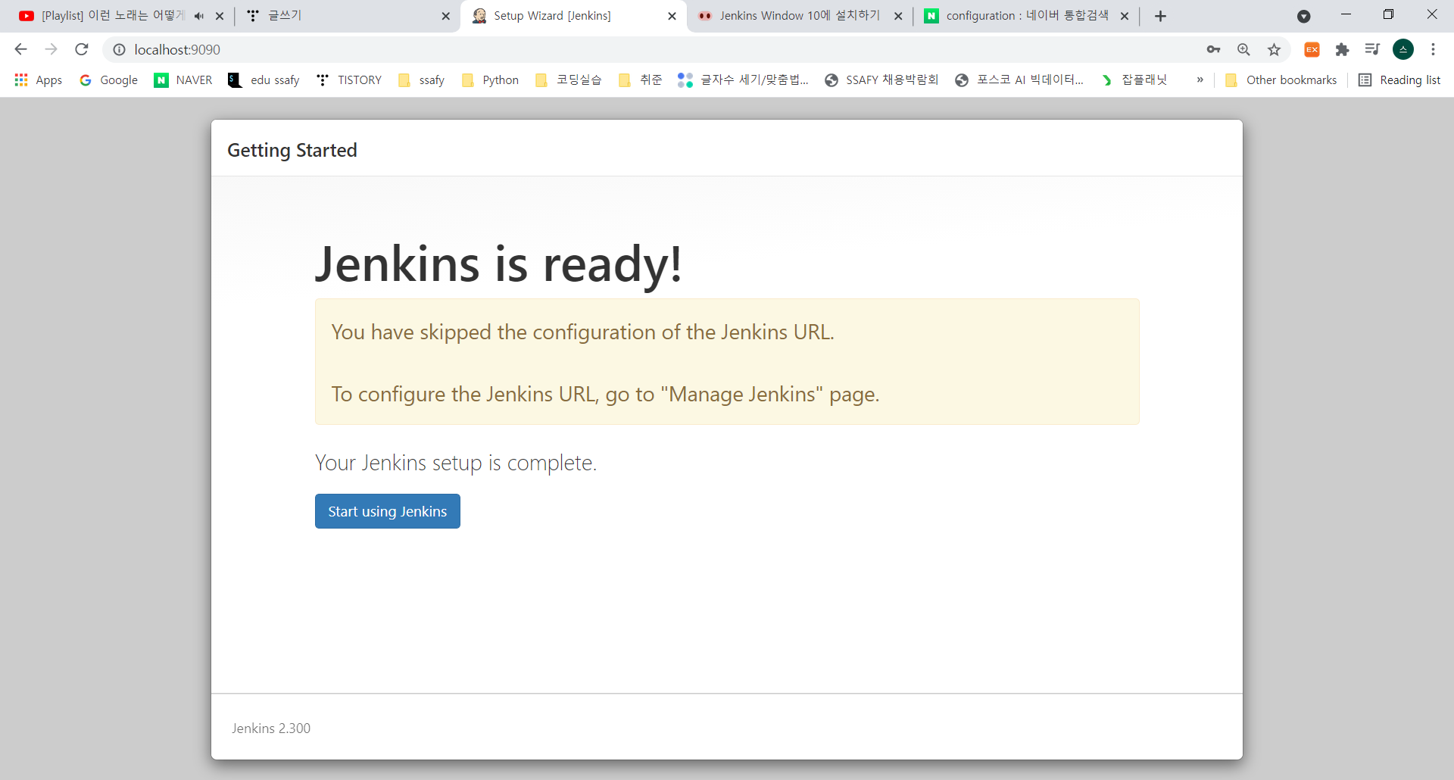Open the tab search dropdown circle

coord(1303,16)
